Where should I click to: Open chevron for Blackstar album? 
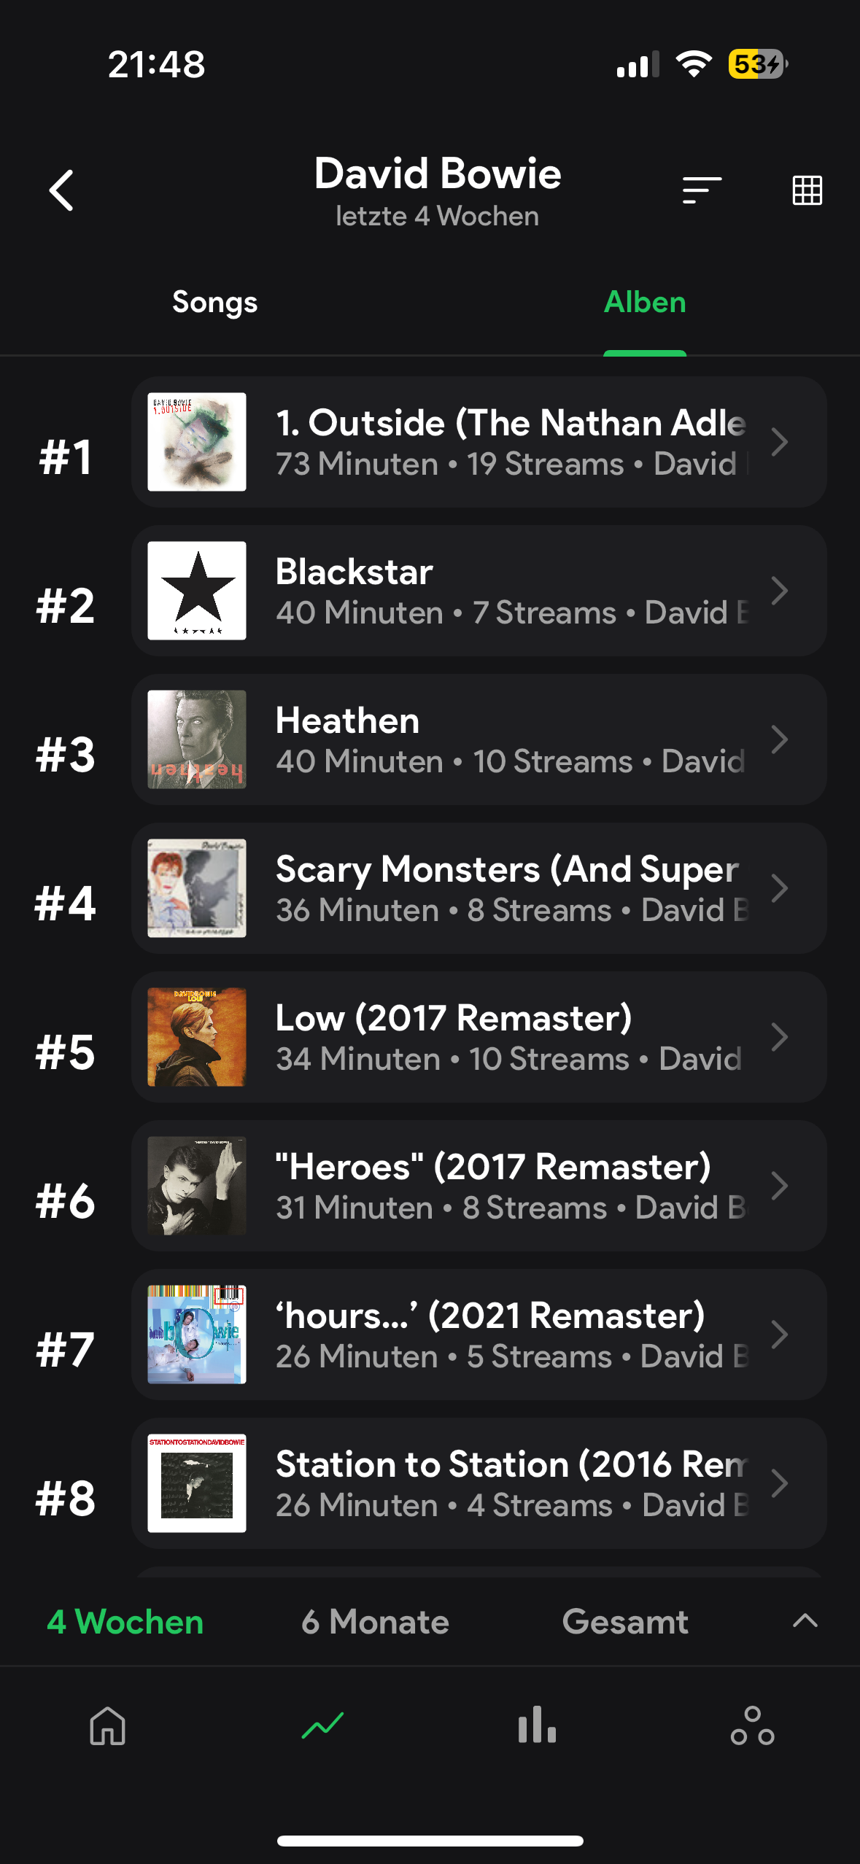(x=779, y=591)
